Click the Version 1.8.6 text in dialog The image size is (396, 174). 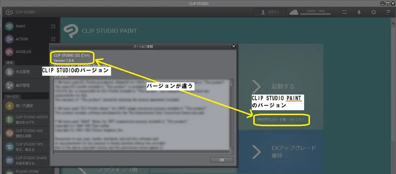click(x=64, y=61)
